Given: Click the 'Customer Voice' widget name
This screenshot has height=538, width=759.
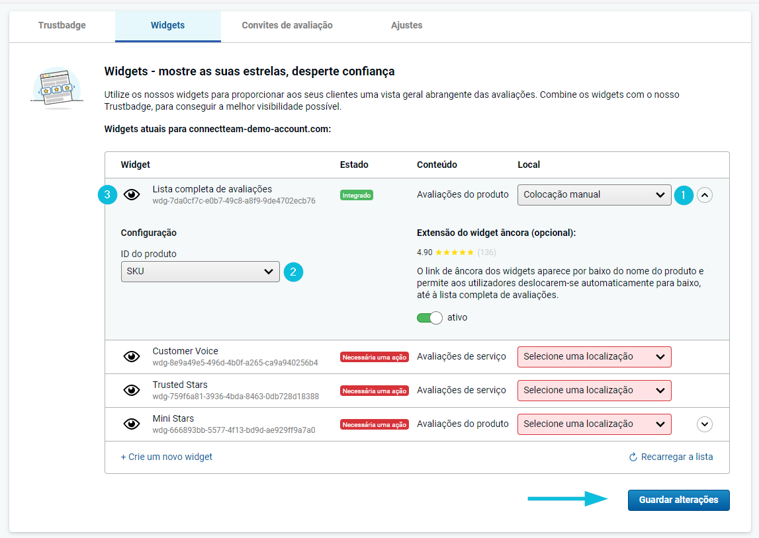Looking at the screenshot, I should [x=185, y=351].
